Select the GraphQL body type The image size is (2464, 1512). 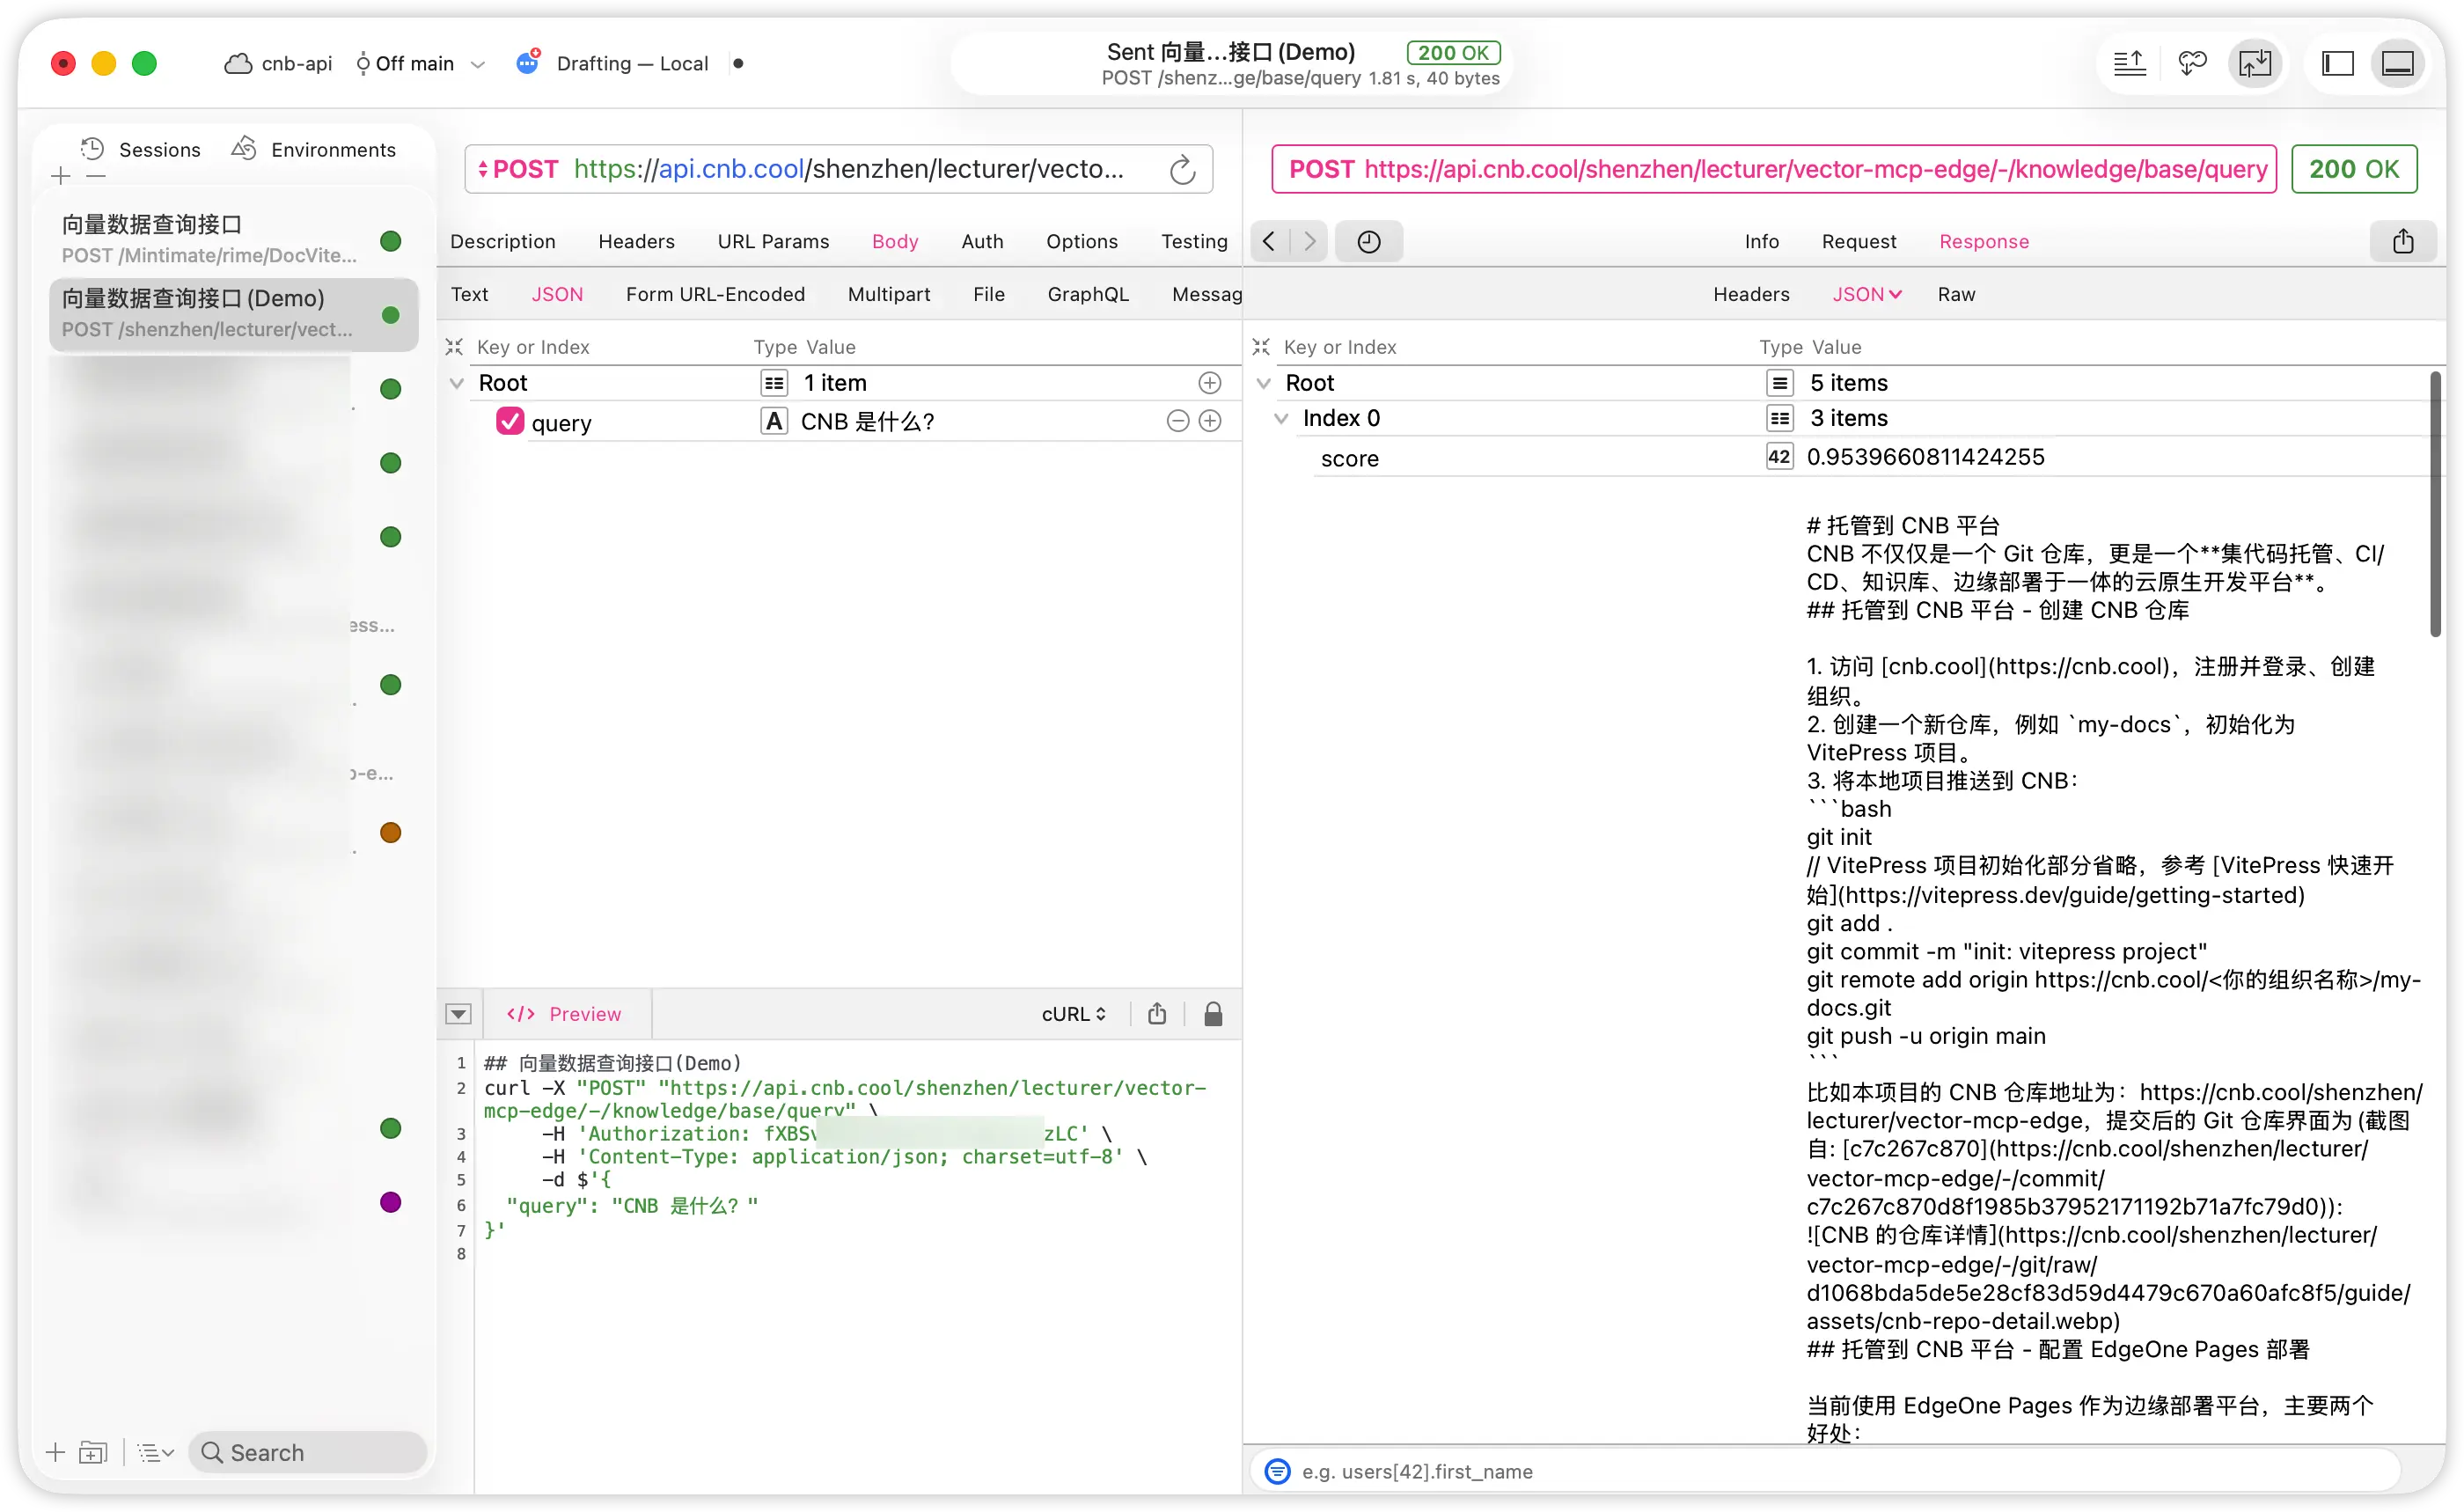point(1088,294)
